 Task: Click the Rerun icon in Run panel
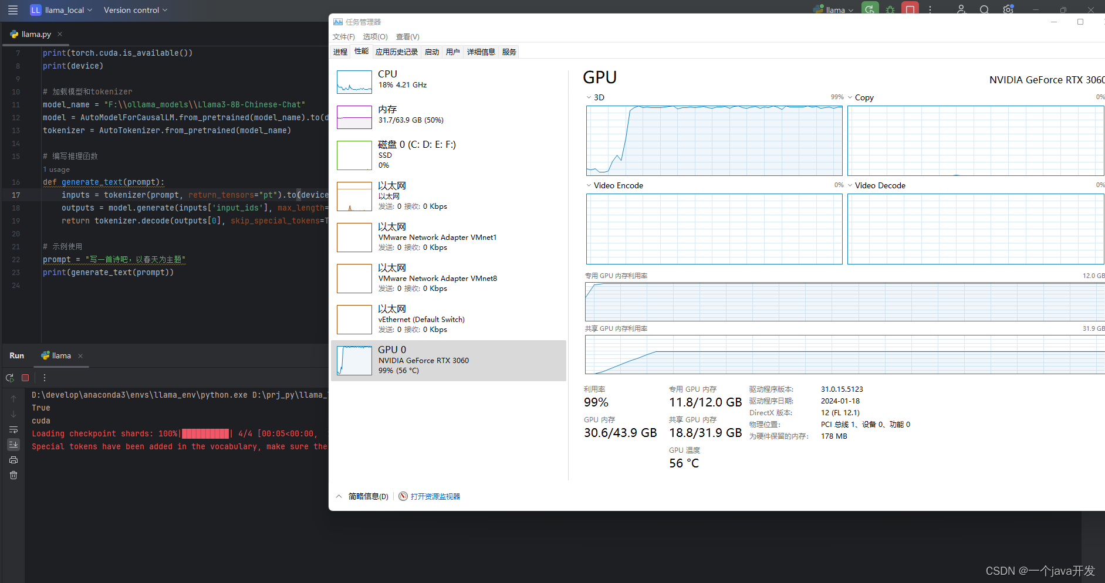click(x=10, y=378)
